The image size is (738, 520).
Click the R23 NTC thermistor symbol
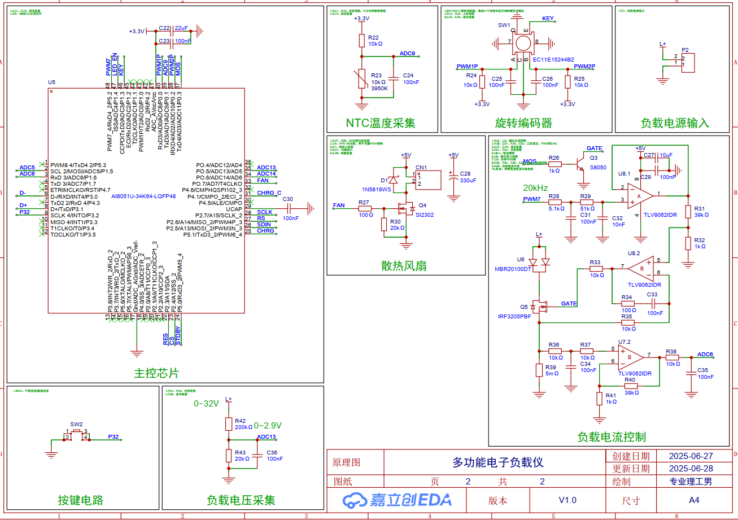[362, 80]
